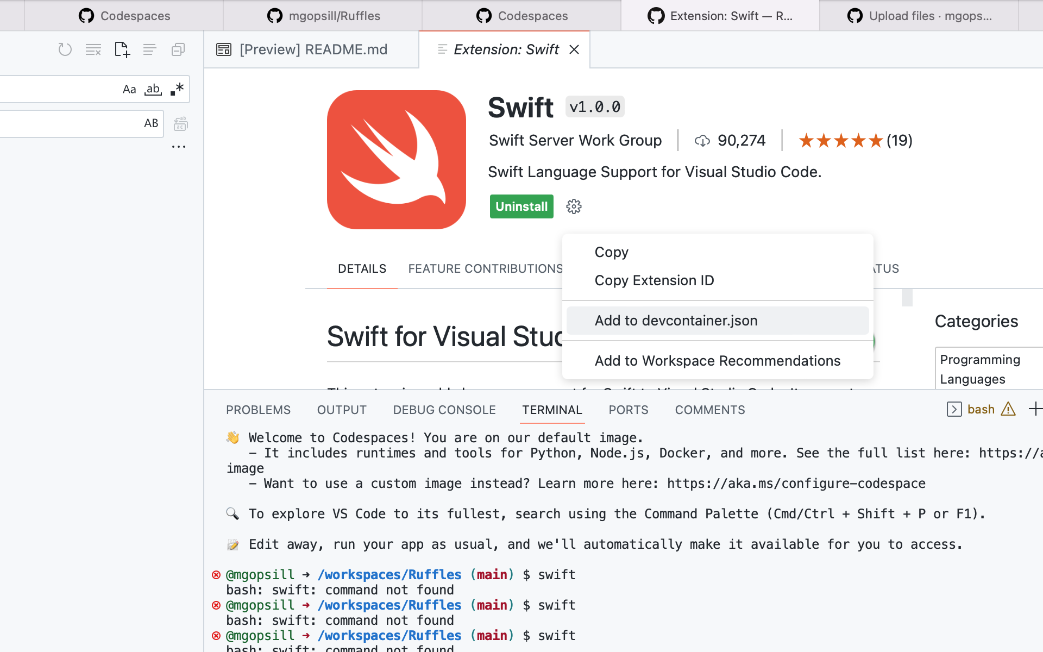Toggle Match Case (Aa) option

[129, 89]
